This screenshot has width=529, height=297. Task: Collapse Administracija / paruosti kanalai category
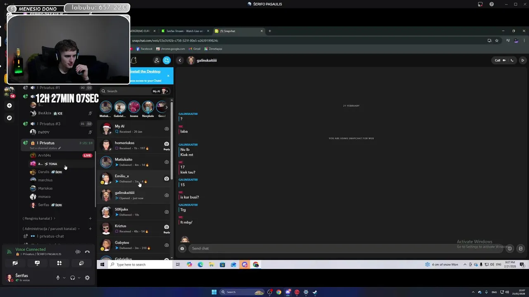pyautogui.click(x=51, y=229)
